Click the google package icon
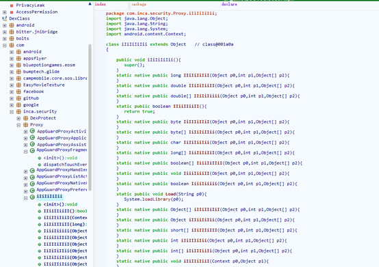The width and height of the screenshot is (379, 267). 18,105
